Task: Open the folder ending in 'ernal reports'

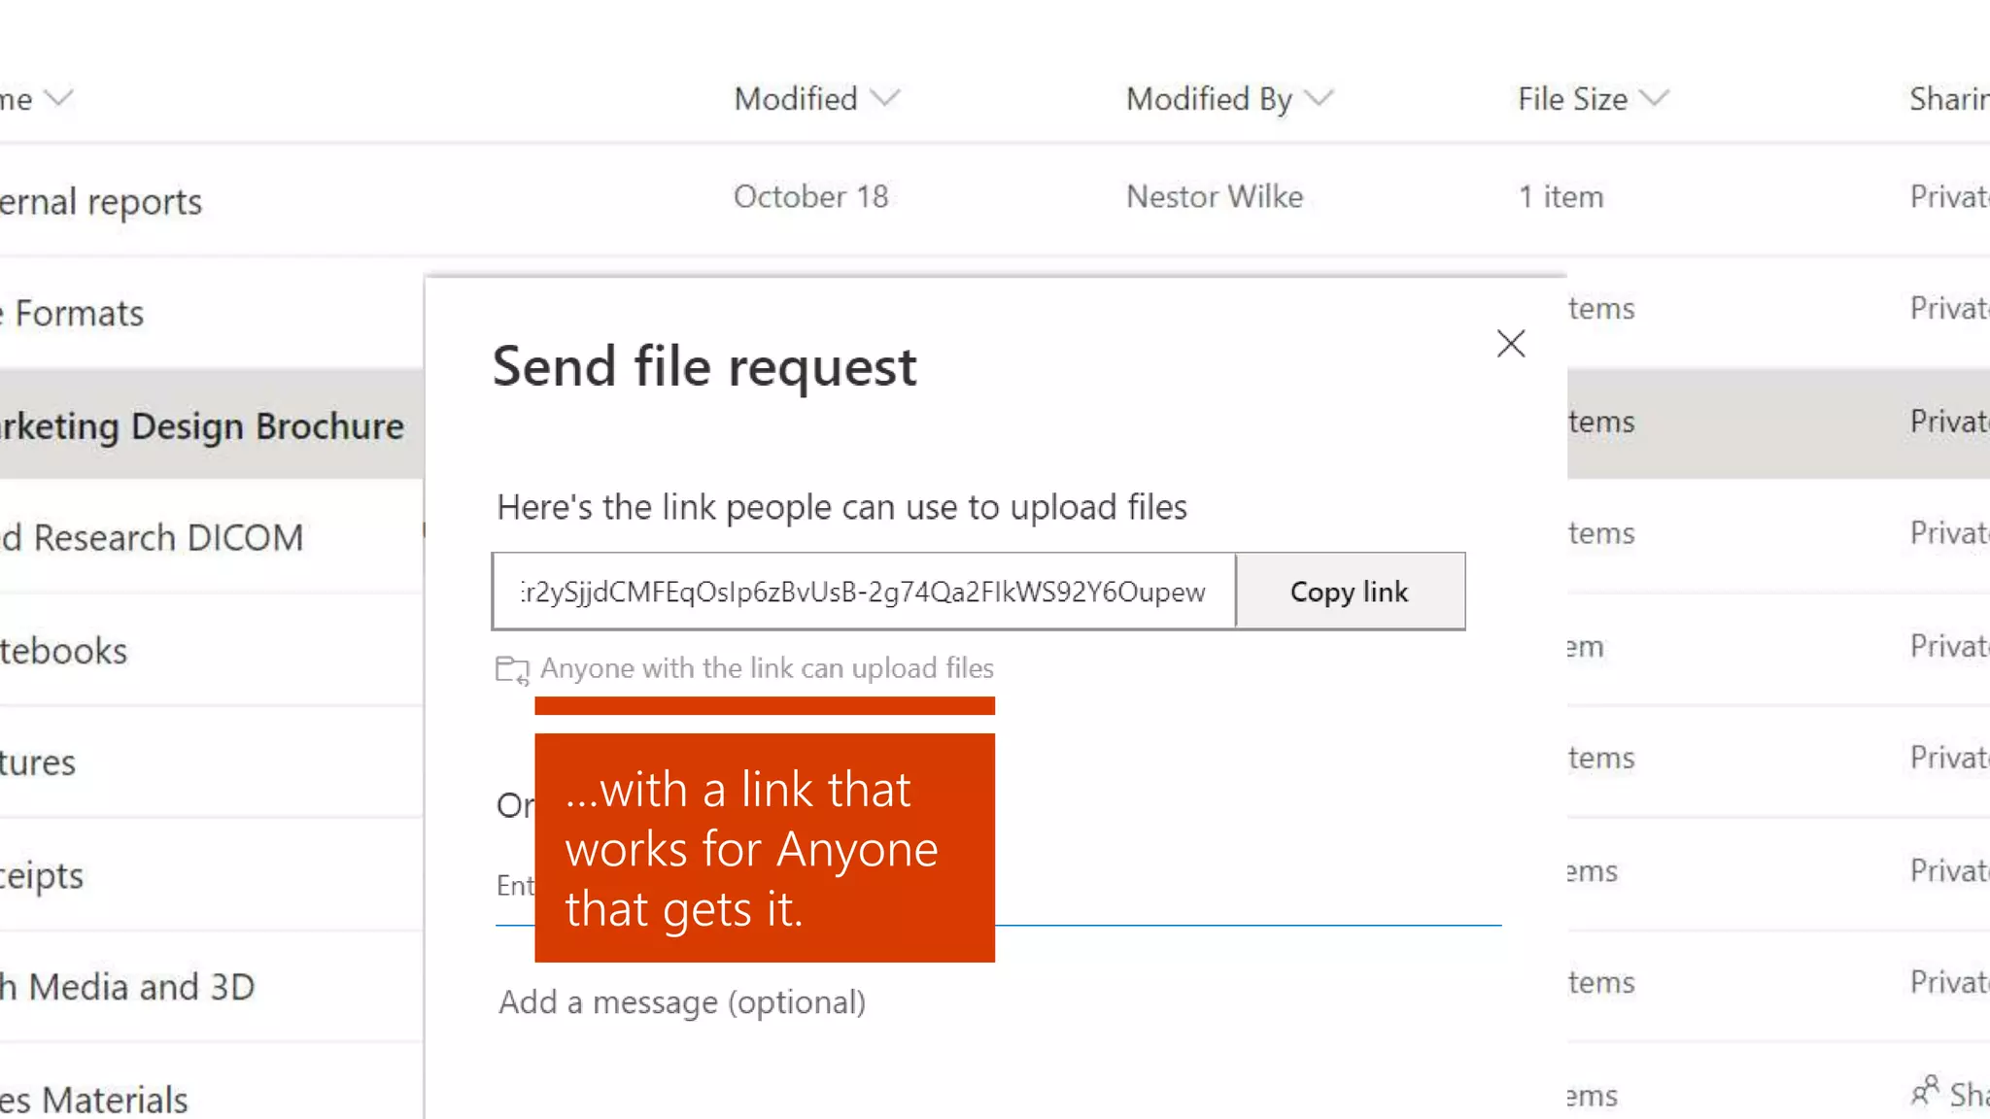Action: tap(101, 201)
